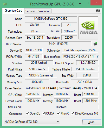Toggle the CUDA checkbox
Screen dimensions: 104x128
44,113
